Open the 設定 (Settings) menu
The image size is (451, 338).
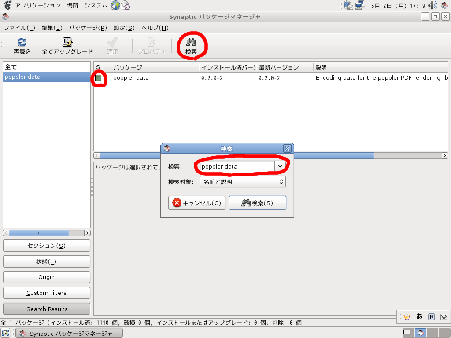[x=123, y=28]
